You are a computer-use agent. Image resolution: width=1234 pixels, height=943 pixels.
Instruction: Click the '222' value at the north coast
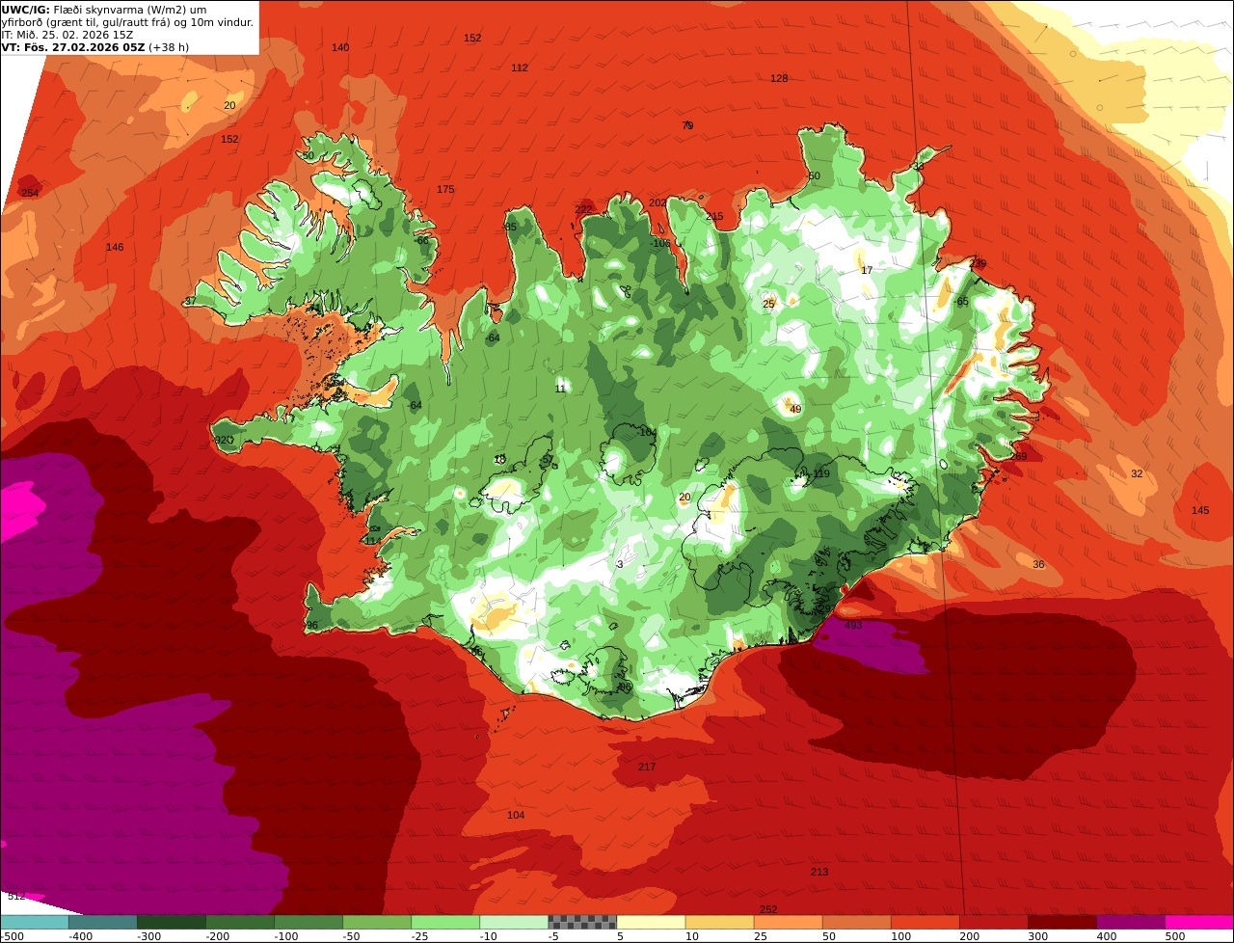tap(583, 210)
